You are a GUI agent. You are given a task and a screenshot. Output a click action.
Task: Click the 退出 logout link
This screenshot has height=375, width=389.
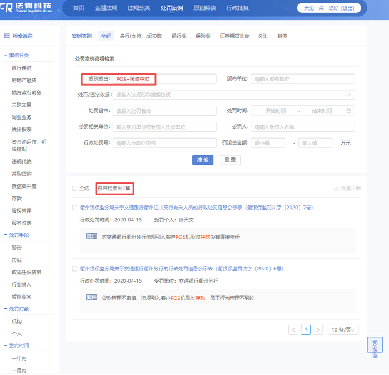coord(347,8)
